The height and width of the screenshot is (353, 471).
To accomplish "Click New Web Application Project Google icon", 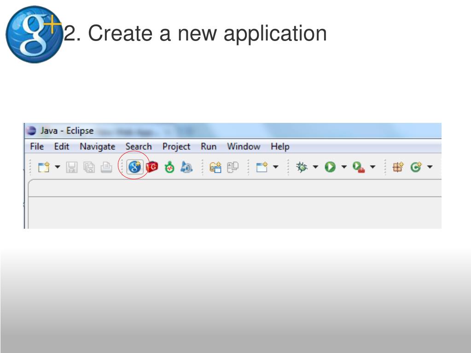I will click(x=134, y=167).
